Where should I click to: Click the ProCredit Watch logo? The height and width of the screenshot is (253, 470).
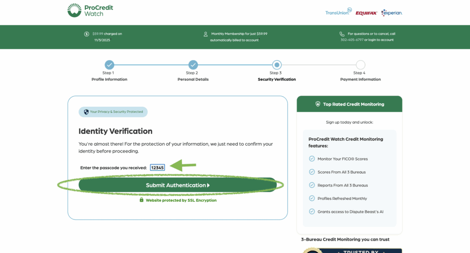pyautogui.click(x=90, y=11)
